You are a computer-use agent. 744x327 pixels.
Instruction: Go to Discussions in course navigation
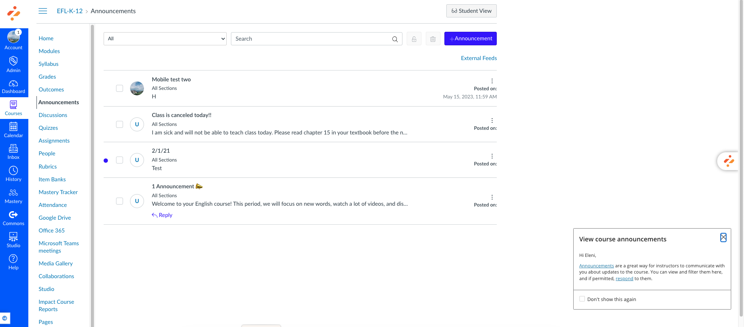tap(53, 115)
